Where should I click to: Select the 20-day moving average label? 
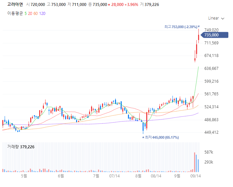coord(30,14)
